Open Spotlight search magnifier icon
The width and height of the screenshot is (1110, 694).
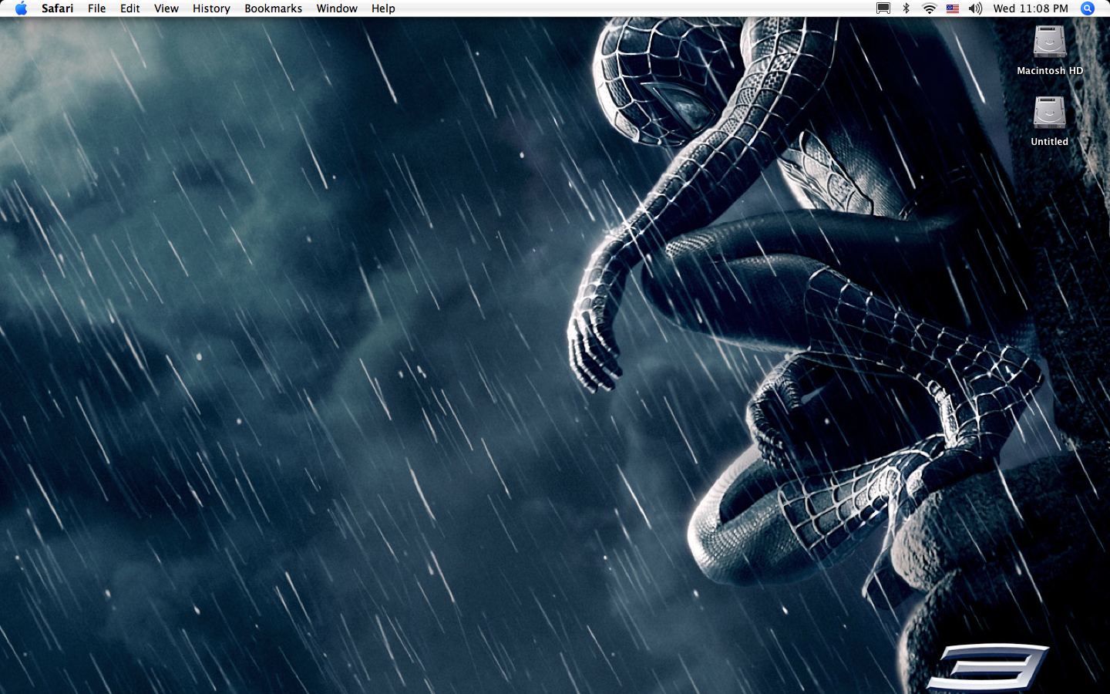[1088, 8]
